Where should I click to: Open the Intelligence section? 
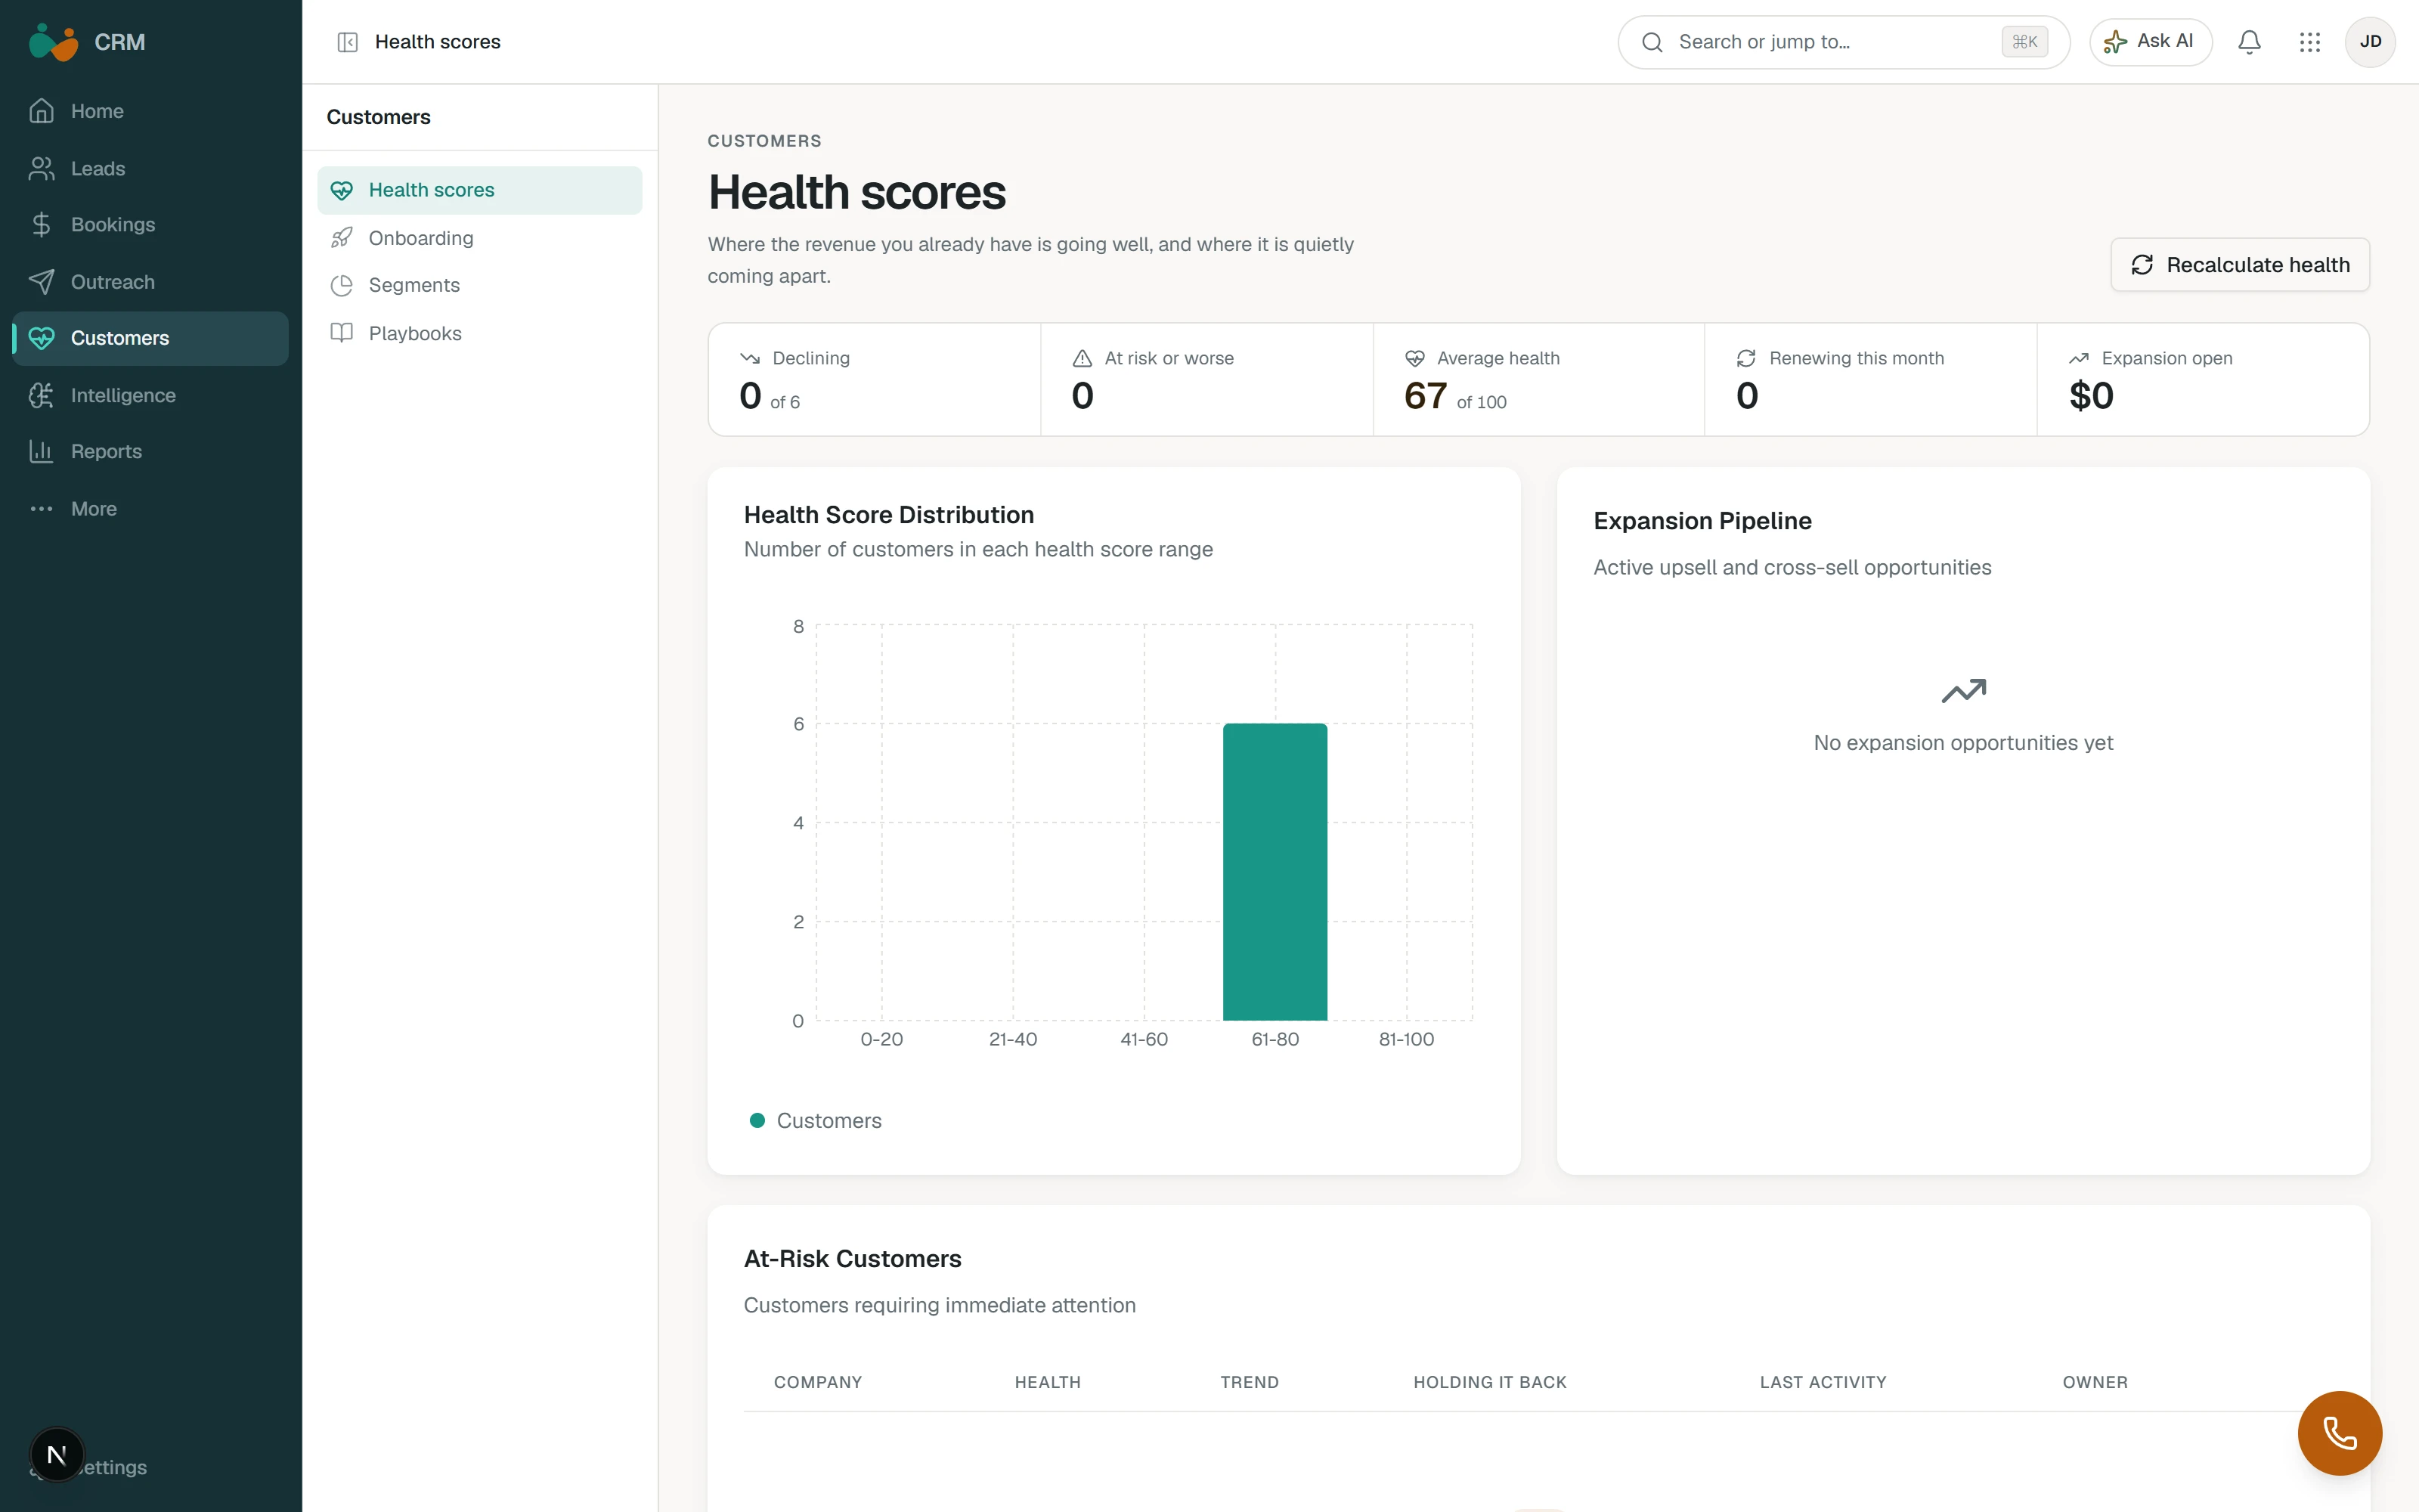click(x=150, y=395)
